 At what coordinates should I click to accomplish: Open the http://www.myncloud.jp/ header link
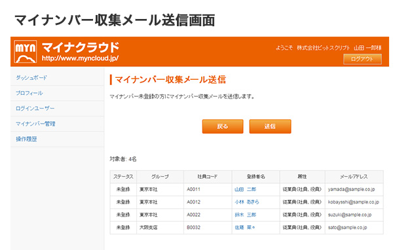point(81,58)
